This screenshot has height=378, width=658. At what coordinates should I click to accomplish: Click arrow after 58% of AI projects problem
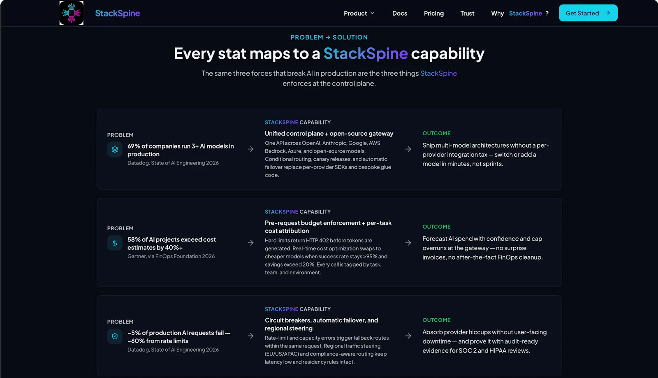250,243
